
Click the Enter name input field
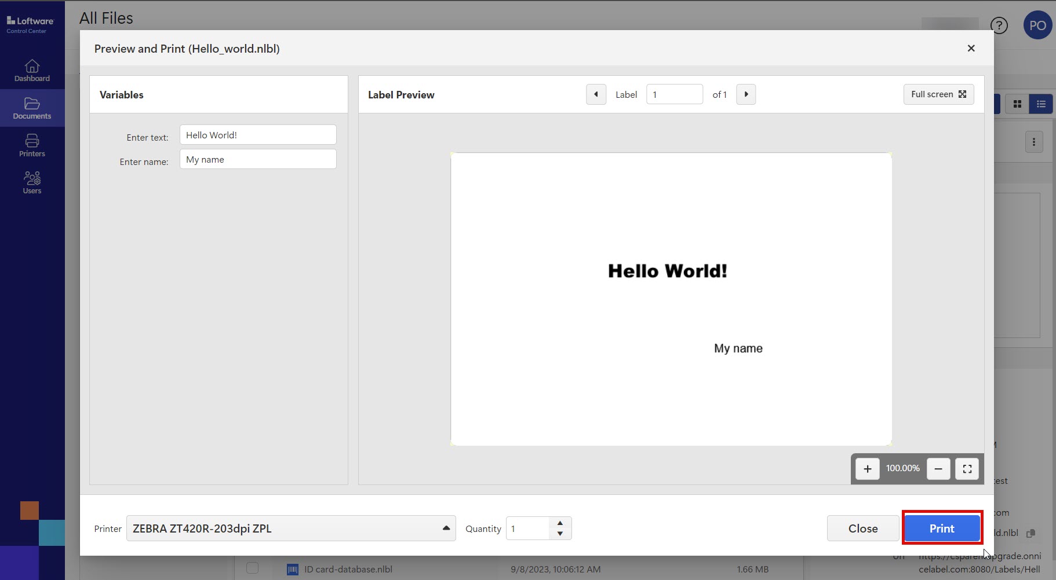258,159
